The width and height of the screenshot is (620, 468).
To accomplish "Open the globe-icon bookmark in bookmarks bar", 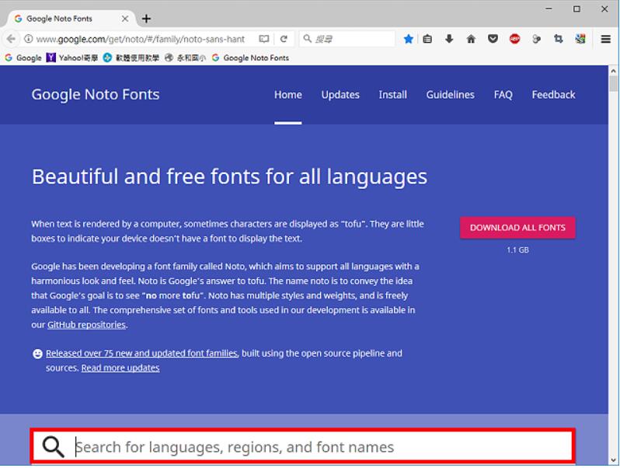I will [x=185, y=58].
